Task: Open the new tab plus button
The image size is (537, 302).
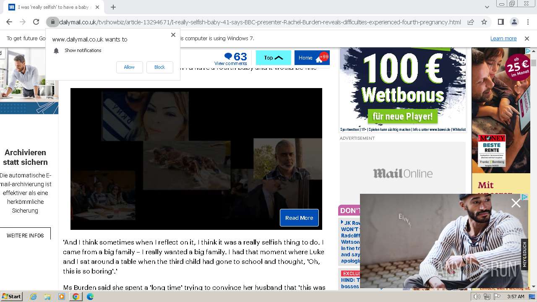Action: pos(113,7)
